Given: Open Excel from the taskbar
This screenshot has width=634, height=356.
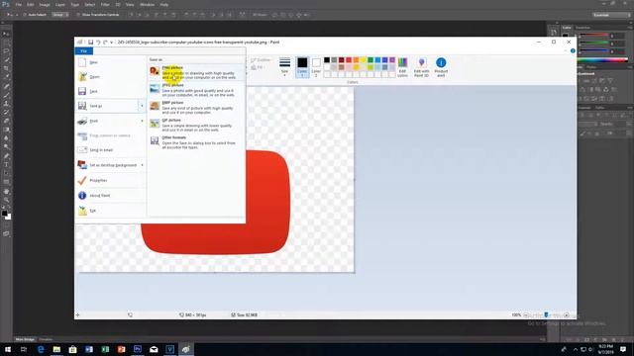Looking at the screenshot, I should point(105,349).
